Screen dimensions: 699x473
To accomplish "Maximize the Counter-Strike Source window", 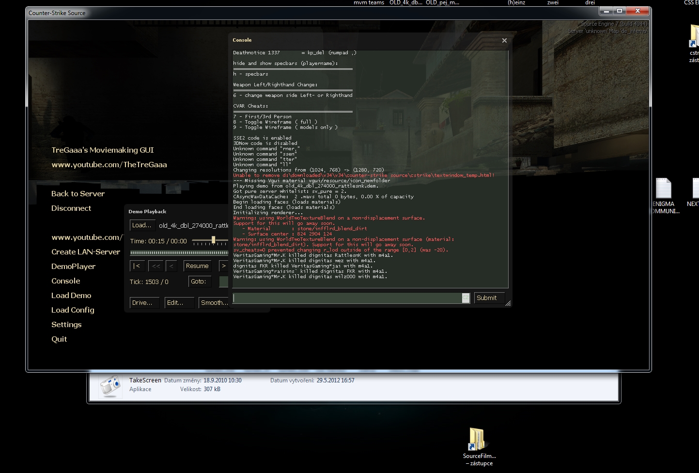I will pyautogui.click(x=620, y=11).
